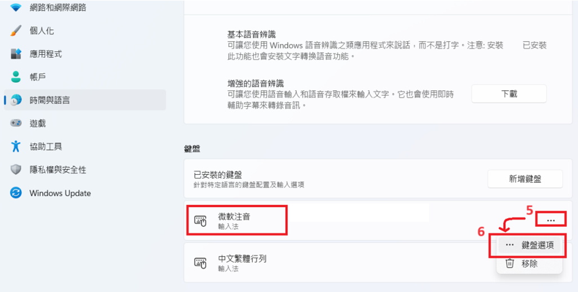Click the Accounts person icon
Image resolution: width=578 pixels, height=292 pixels.
pos(16,77)
